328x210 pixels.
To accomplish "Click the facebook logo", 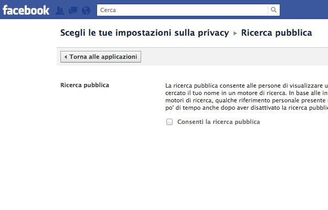I will pyautogui.click(x=26, y=10).
